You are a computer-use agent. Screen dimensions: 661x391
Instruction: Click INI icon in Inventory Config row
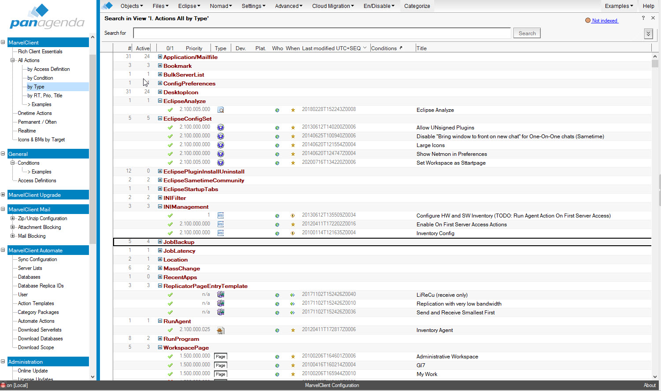click(221, 233)
